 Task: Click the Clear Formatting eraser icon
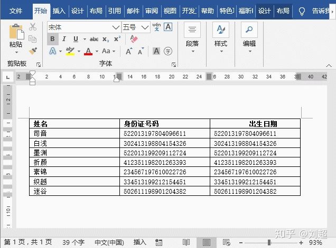(134, 39)
